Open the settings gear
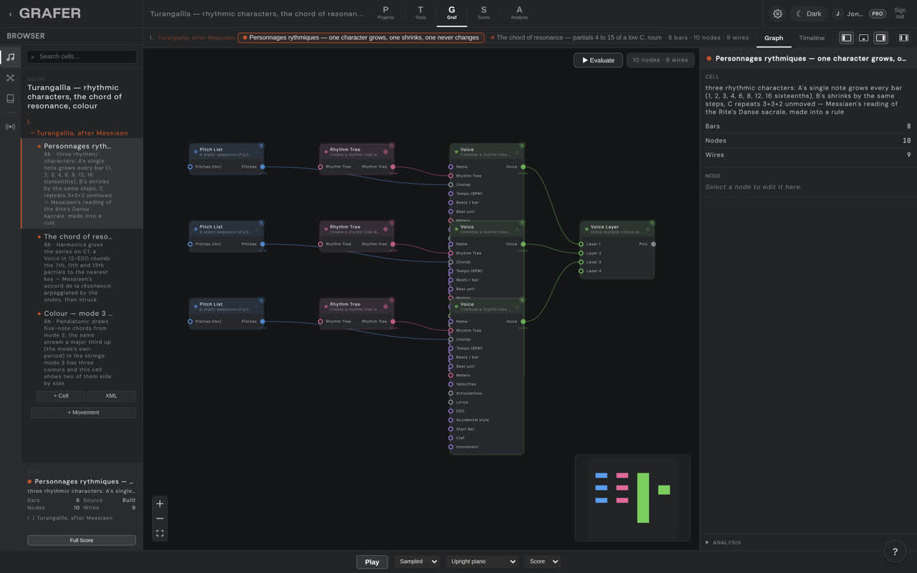917x573 pixels. pyautogui.click(x=777, y=14)
